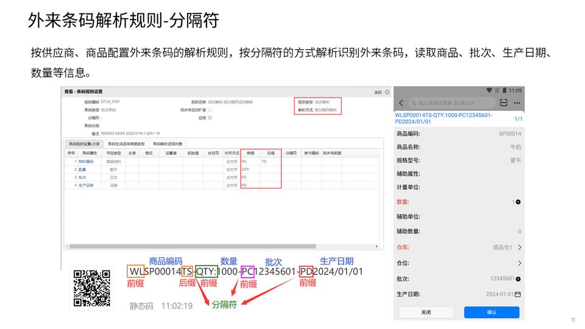Click the QR code image

pyautogui.click(x=92, y=288)
